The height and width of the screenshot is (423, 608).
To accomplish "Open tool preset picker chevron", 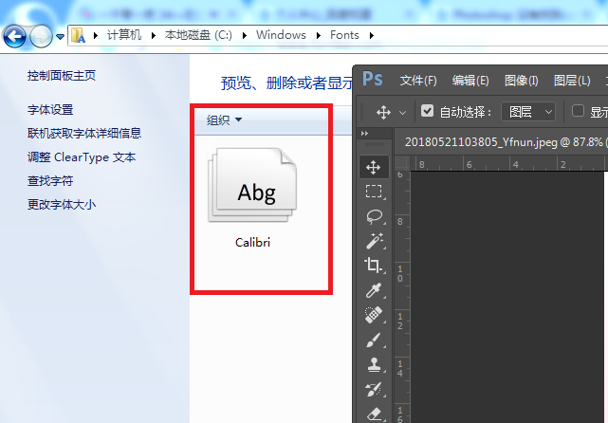I will point(402,113).
